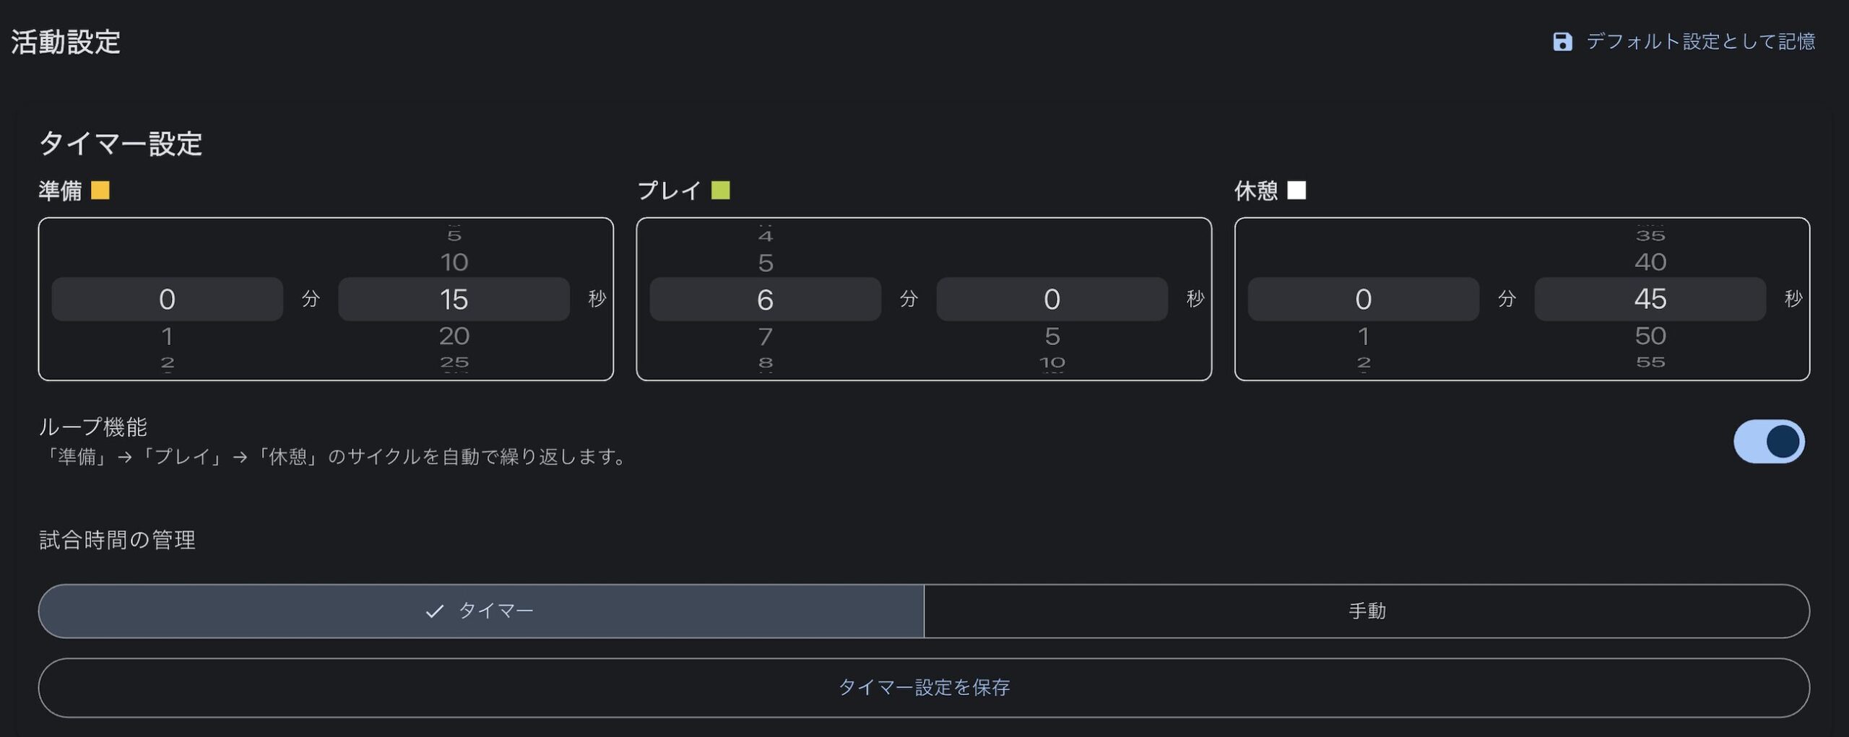Click the green color swatch next to プレイ
This screenshot has width=1849, height=737.
(719, 190)
